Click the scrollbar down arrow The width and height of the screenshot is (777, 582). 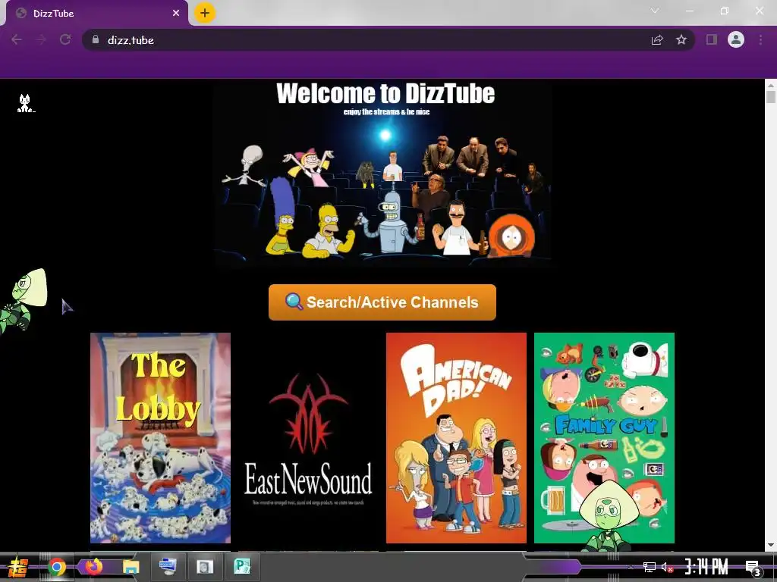771,545
